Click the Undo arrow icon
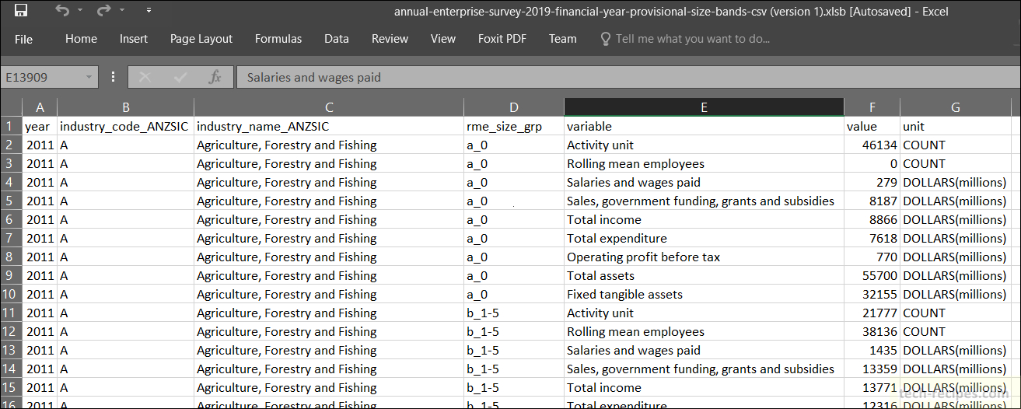Screen dimensions: 1021x409 (62, 11)
